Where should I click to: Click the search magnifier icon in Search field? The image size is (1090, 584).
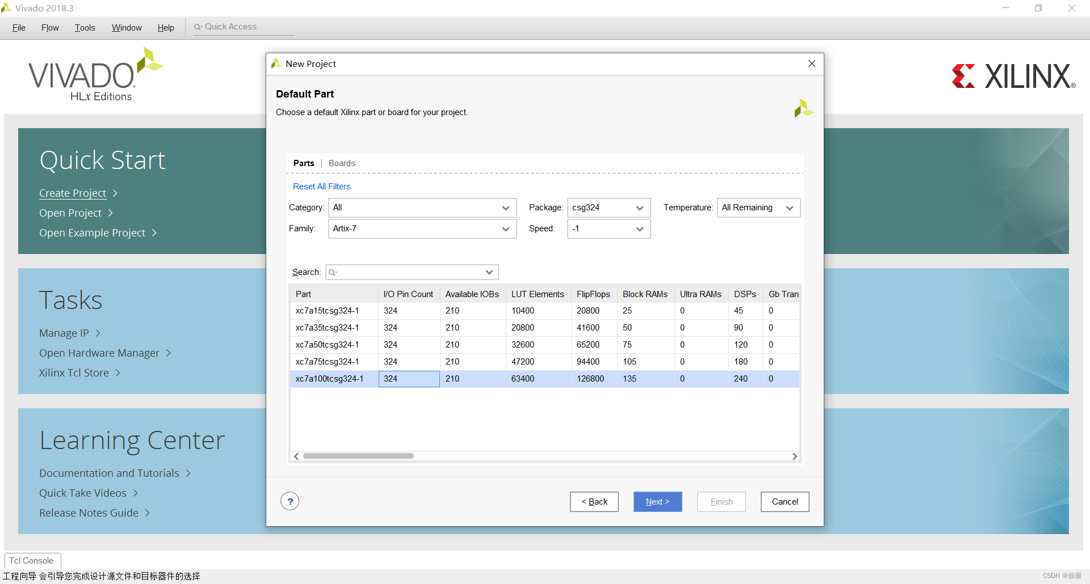(x=333, y=273)
